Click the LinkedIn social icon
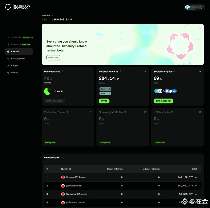 (174, 91)
